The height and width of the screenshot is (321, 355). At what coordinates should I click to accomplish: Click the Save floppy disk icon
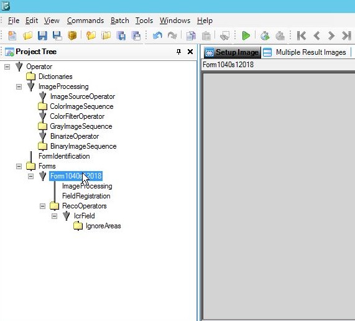pyautogui.click(x=42, y=35)
